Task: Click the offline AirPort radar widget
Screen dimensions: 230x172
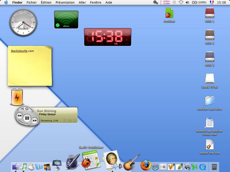Action: pos(66,19)
